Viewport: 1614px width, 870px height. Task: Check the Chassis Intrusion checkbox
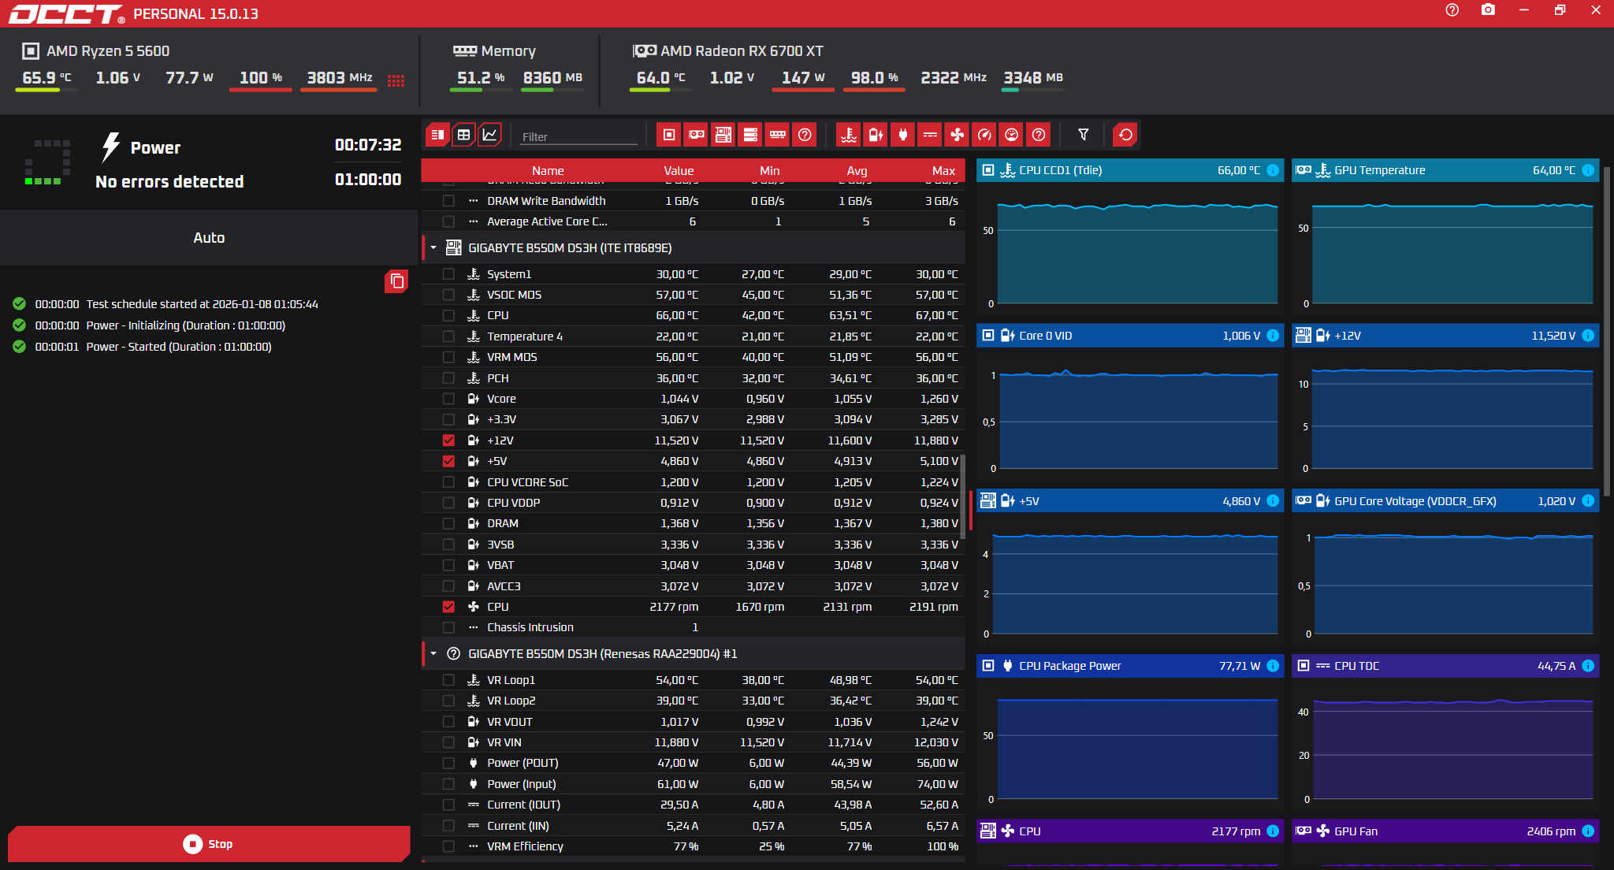(448, 627)
